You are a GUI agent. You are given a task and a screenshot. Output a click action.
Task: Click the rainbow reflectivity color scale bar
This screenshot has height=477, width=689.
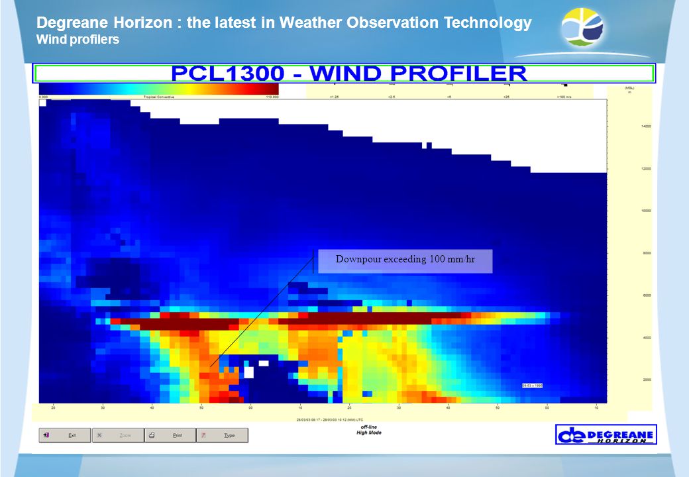click(x=158, y=89)
